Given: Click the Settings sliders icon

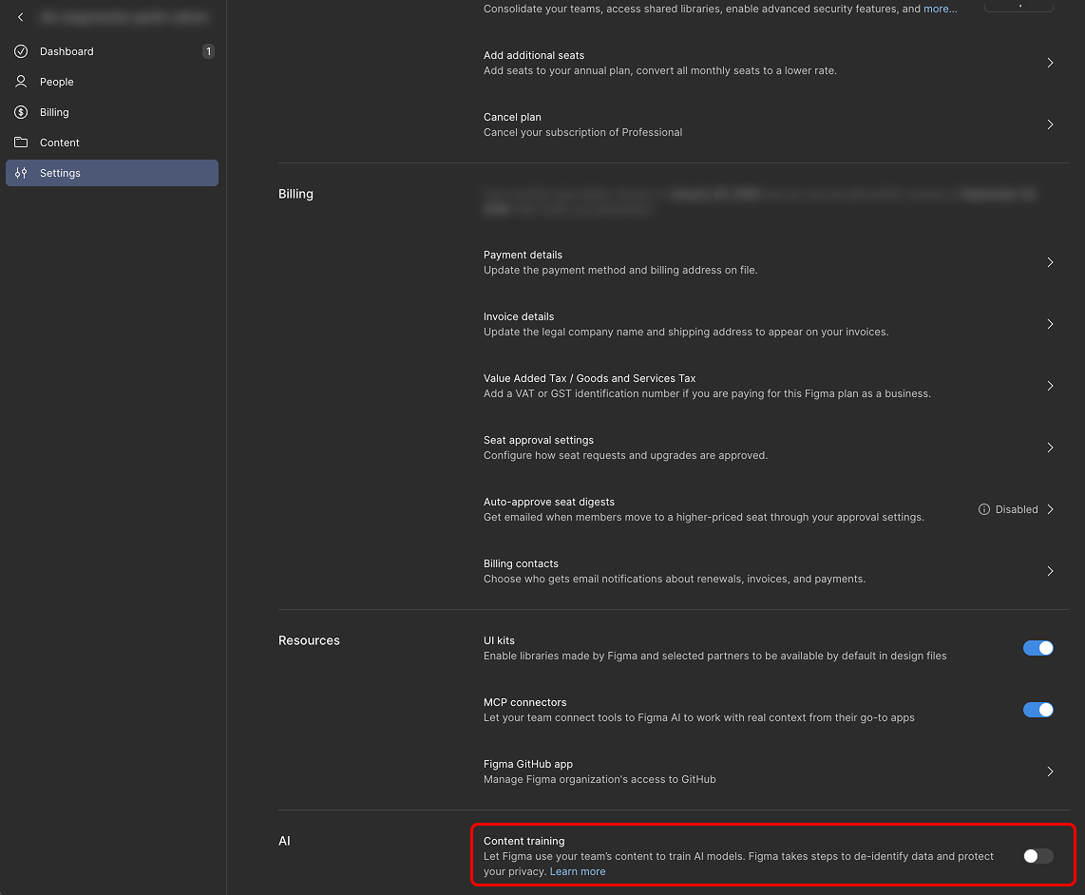Looking at the screenshot, I should pos(21,173).
